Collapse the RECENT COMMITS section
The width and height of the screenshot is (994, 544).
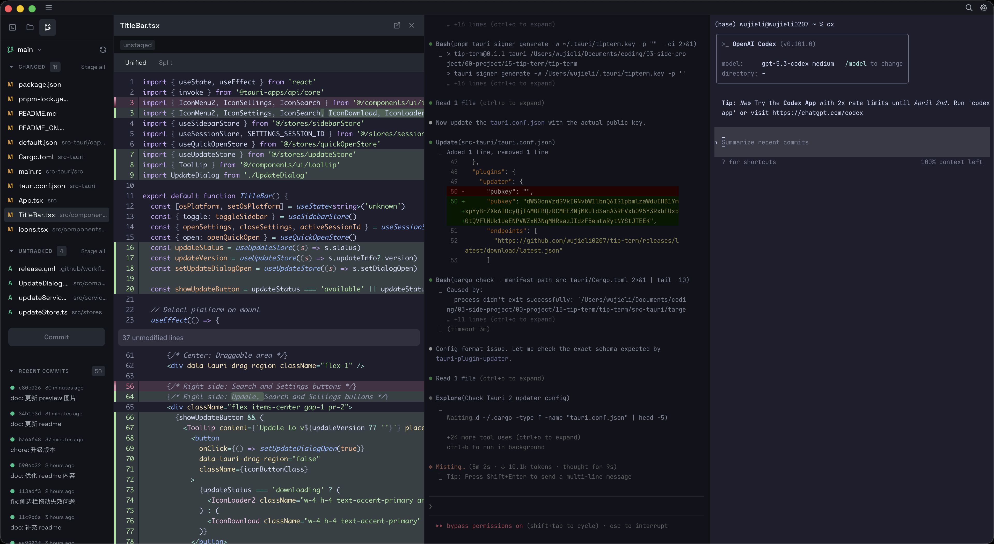tap(12, 371)
